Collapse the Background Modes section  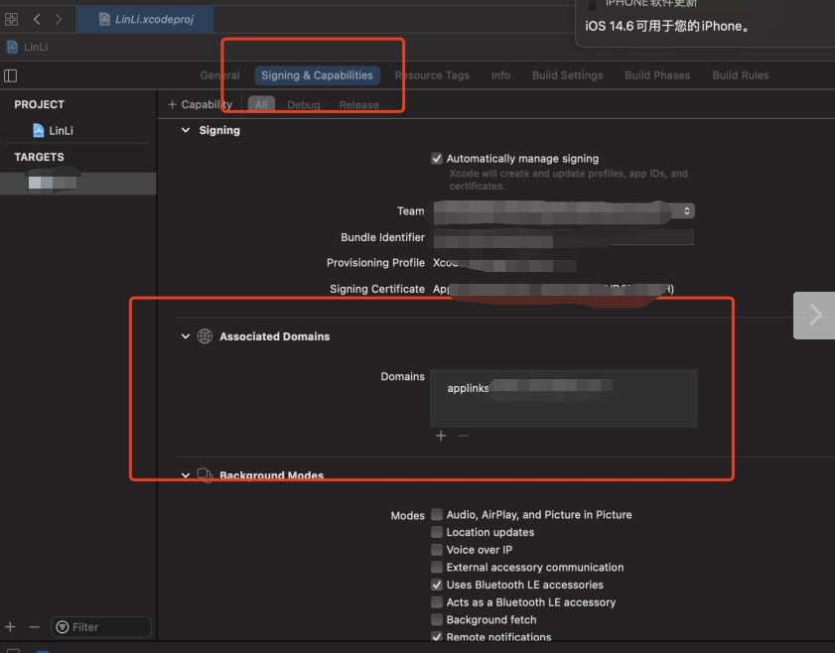tap(186, 475)
